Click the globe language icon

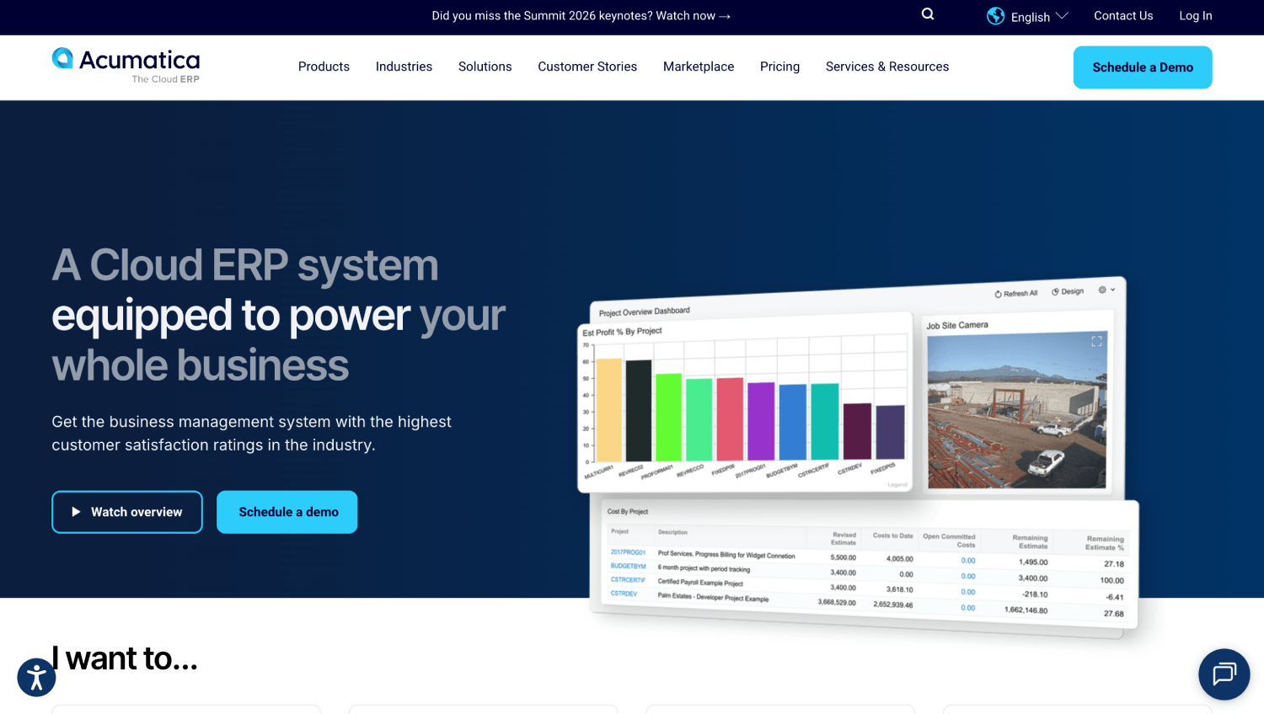996,16
